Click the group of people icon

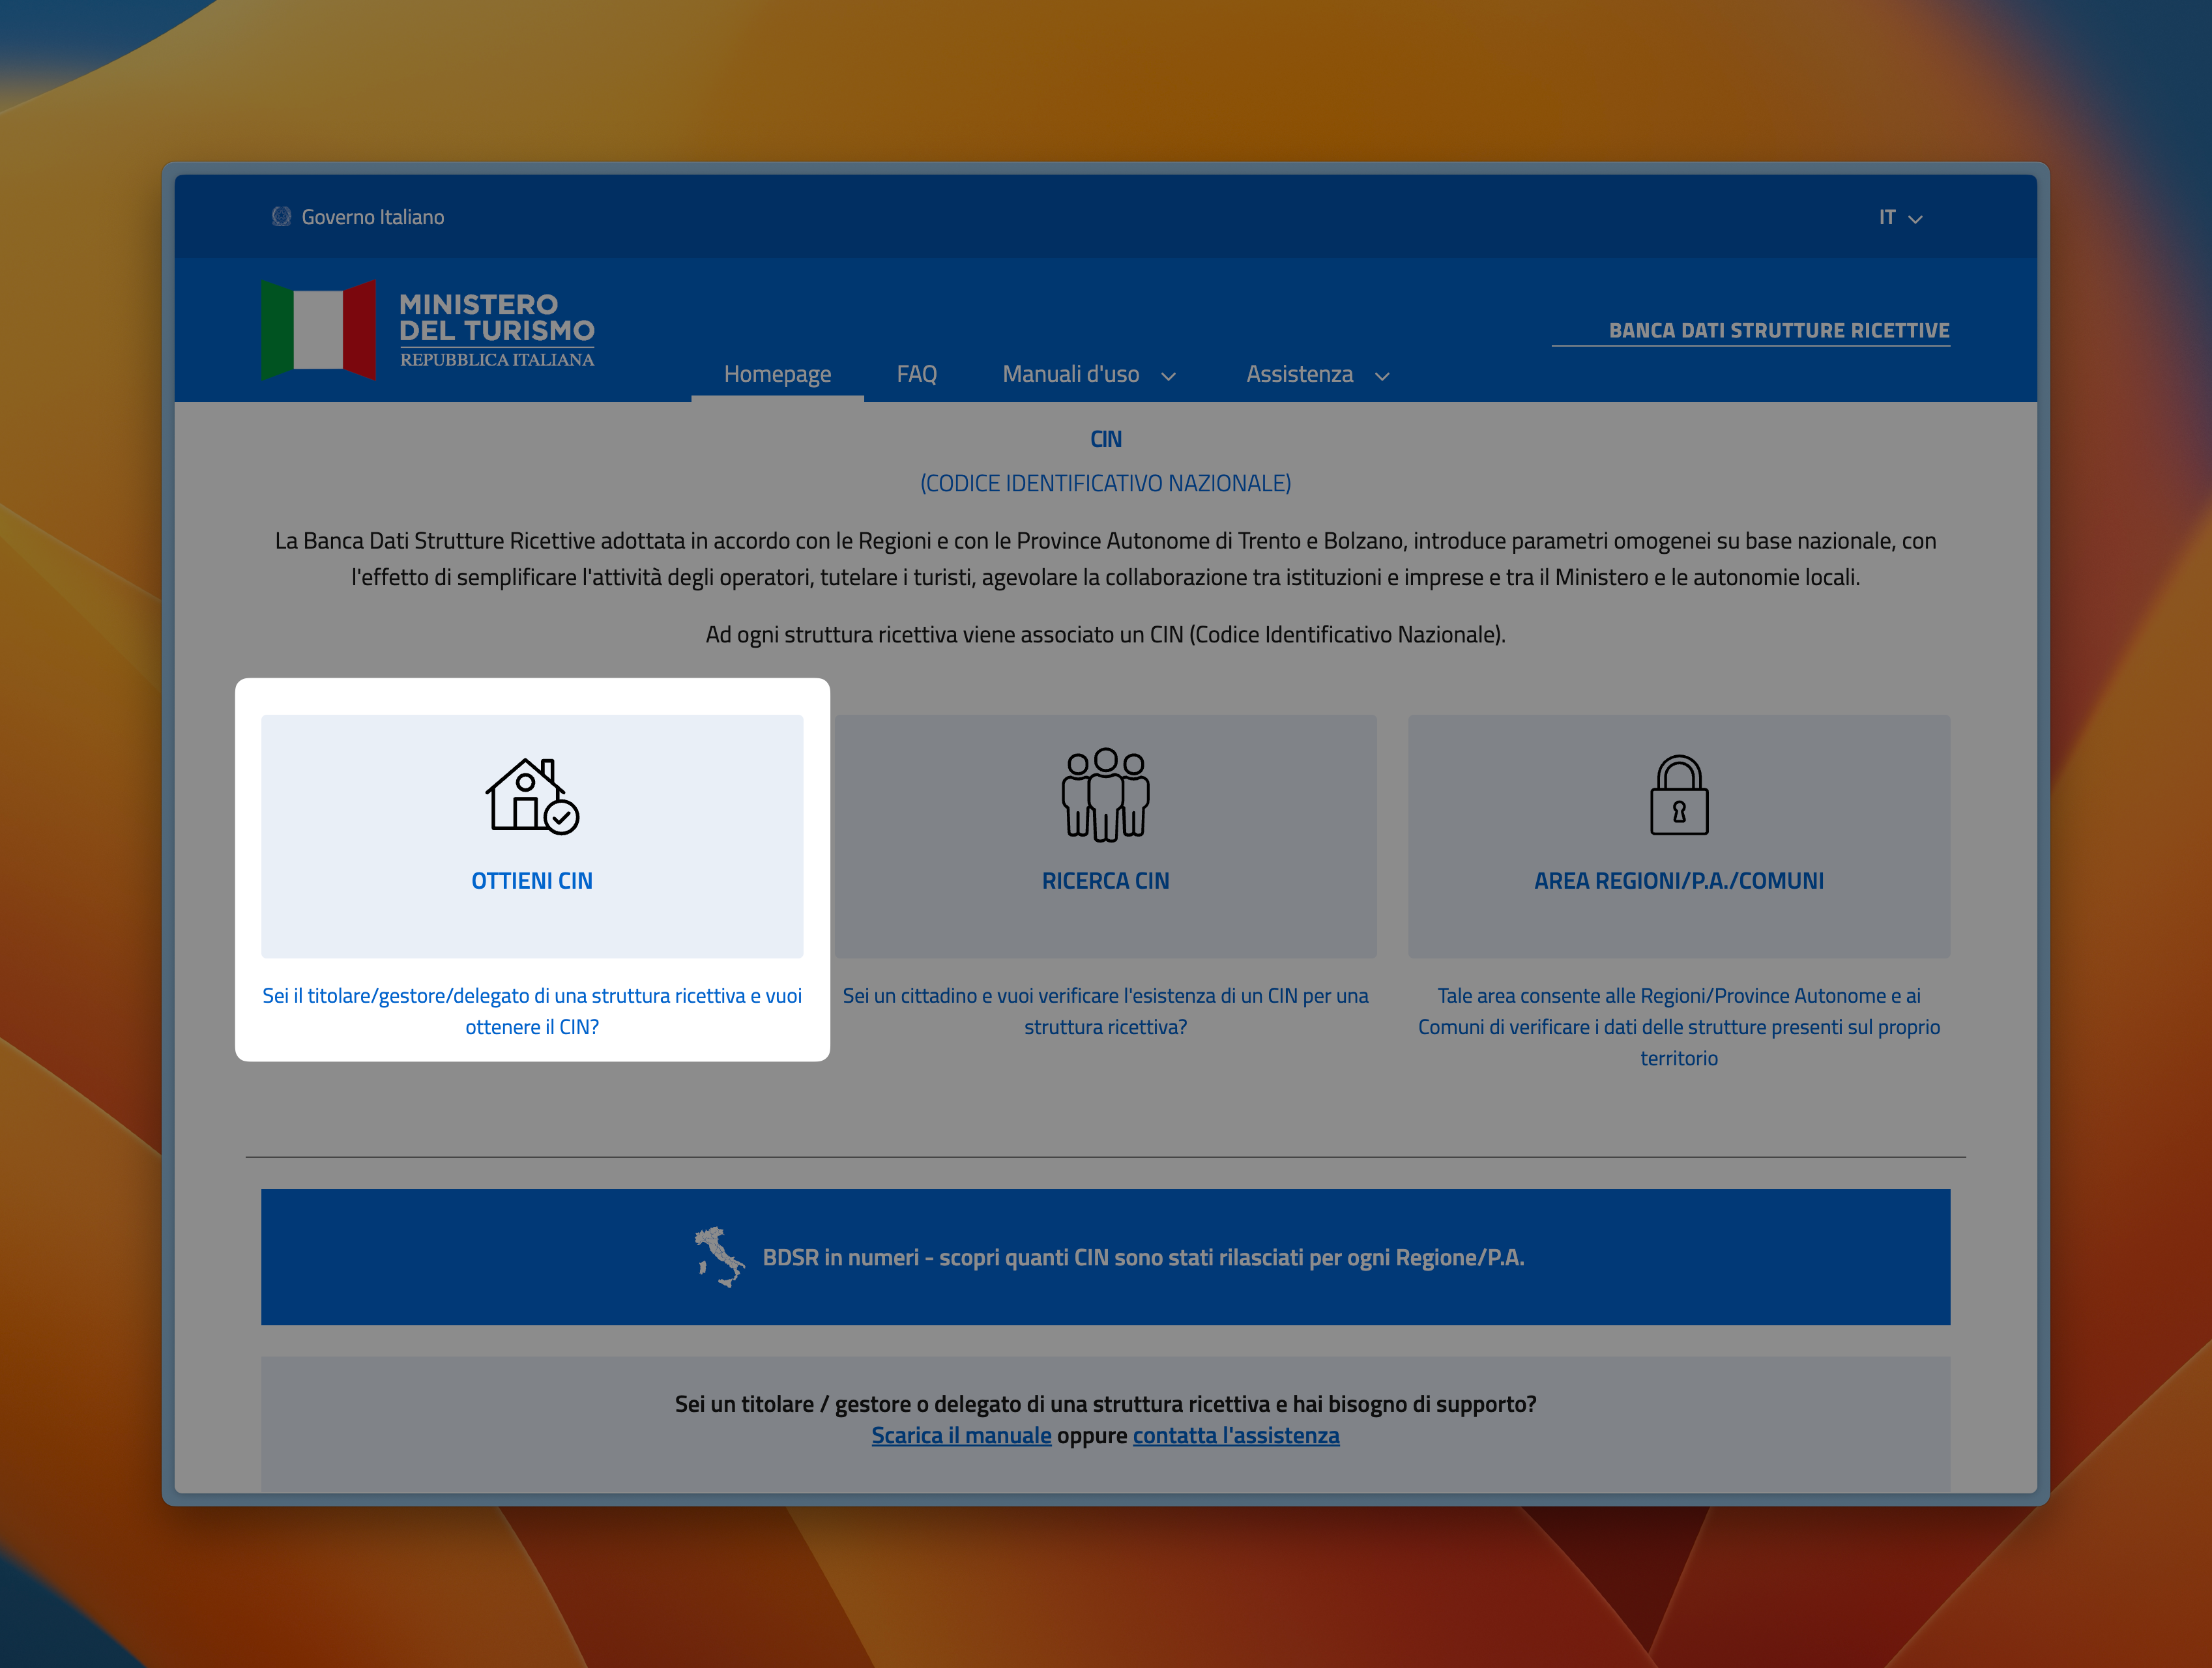click(1105, 795)
